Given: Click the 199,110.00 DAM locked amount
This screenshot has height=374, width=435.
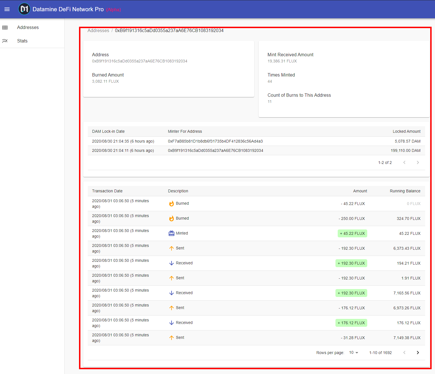Looking at the screenshot, I should [x=405, y=150].
